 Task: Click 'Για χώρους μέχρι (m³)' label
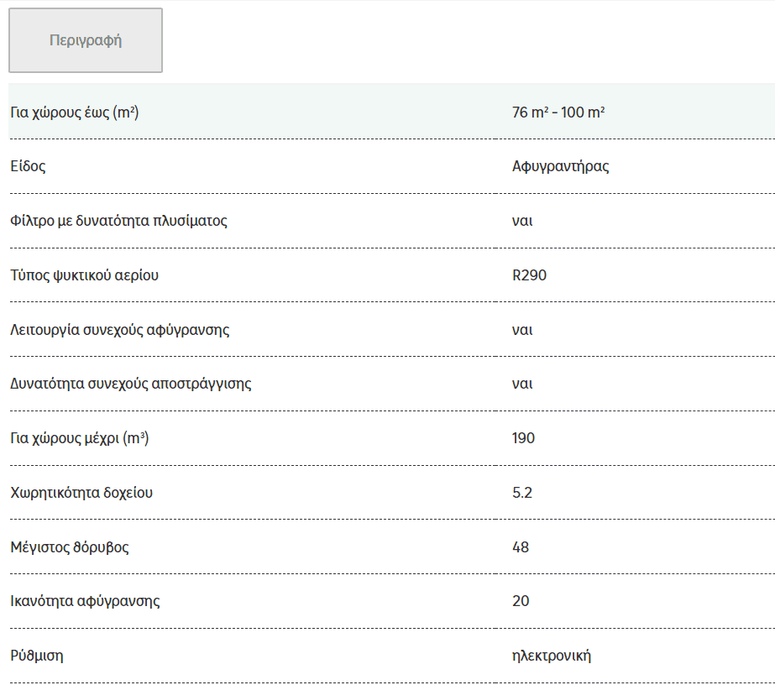point(80,438)
